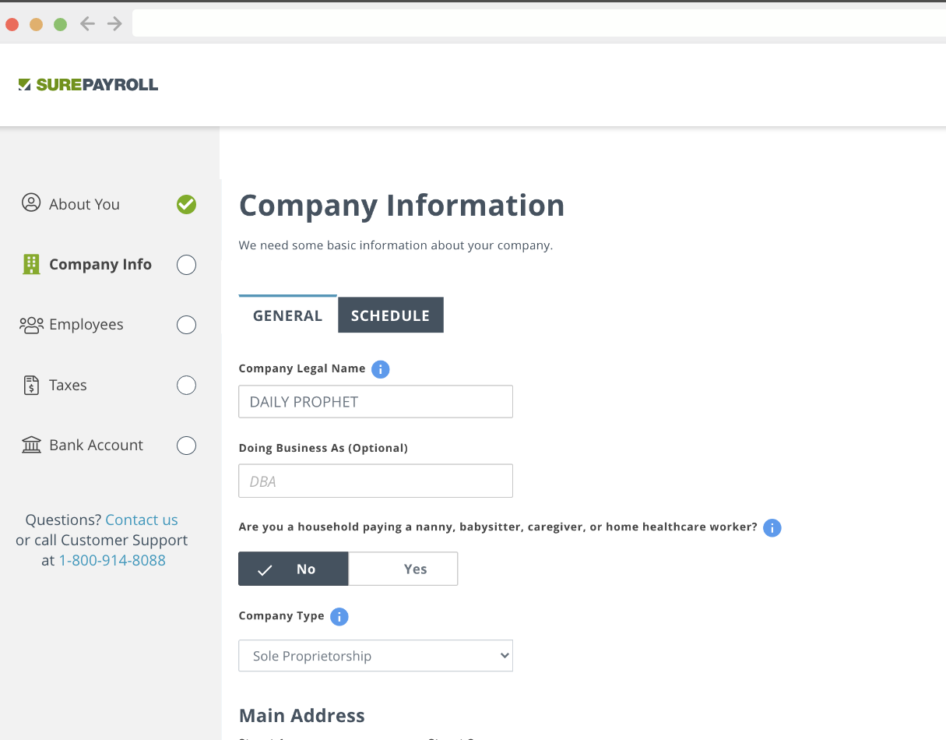Click the Company Info building icon
Image resolution: width=946 pixels, height=740 pixels.
point(31,264)
